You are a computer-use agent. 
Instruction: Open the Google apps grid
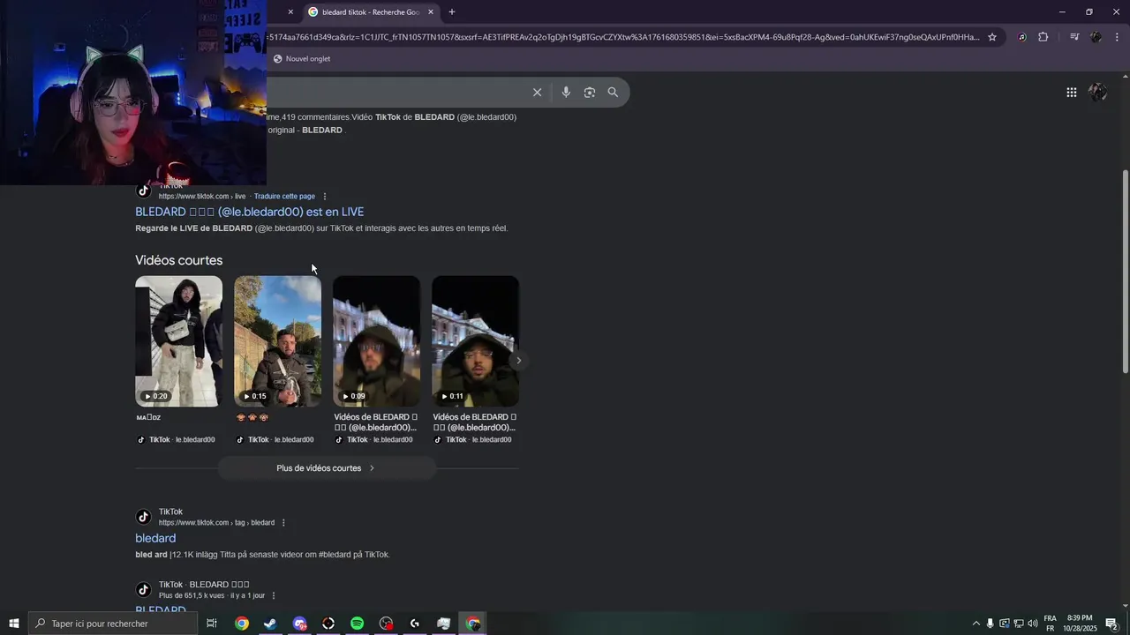click(1071, 93)
